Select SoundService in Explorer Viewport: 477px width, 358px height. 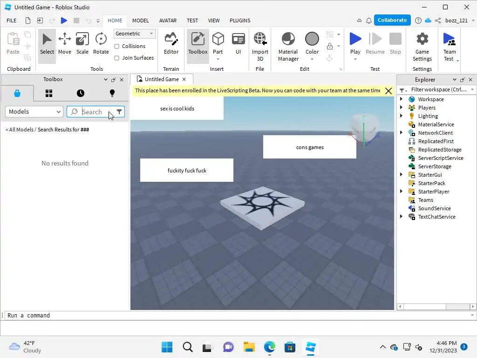tap(434, 208)
